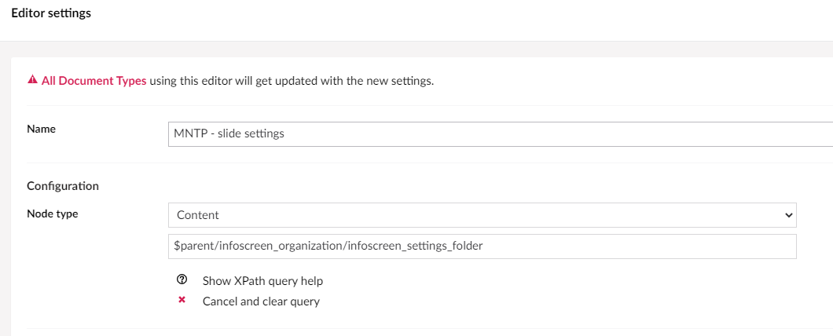833x336 pixels.
Task: Click "infoscreen_settings_folder" text in the XPath box
Action: click(x=415, y=246)
